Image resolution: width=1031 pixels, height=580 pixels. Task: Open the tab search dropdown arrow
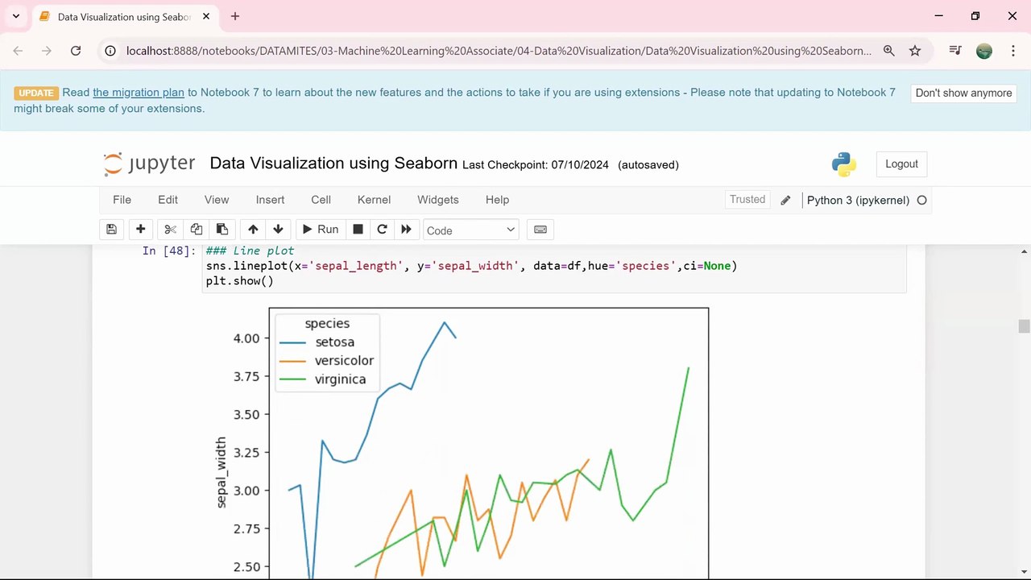tap(16, 16)
